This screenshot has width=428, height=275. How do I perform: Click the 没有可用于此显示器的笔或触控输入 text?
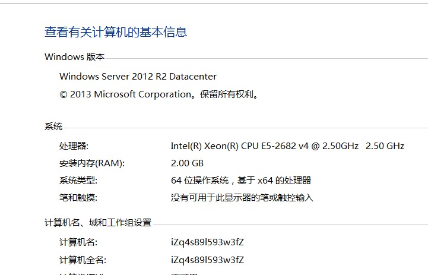click(x=242, y=198)
